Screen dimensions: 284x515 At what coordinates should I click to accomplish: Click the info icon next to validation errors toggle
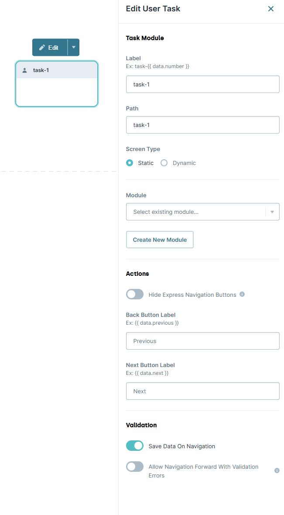[x=277, y=470]
